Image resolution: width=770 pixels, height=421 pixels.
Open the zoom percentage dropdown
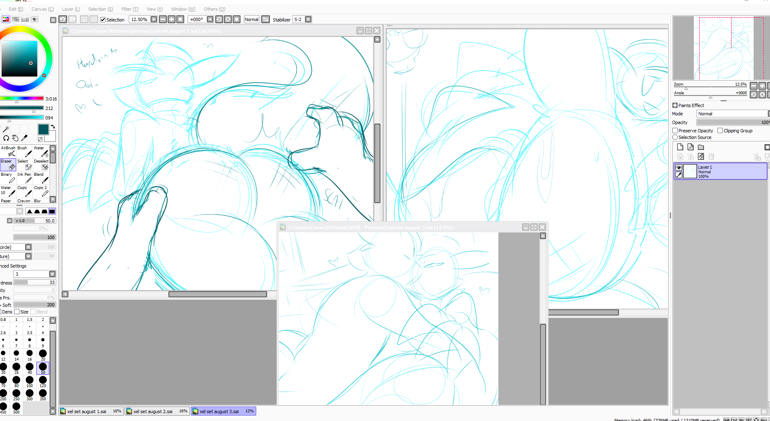click(154, 19)
